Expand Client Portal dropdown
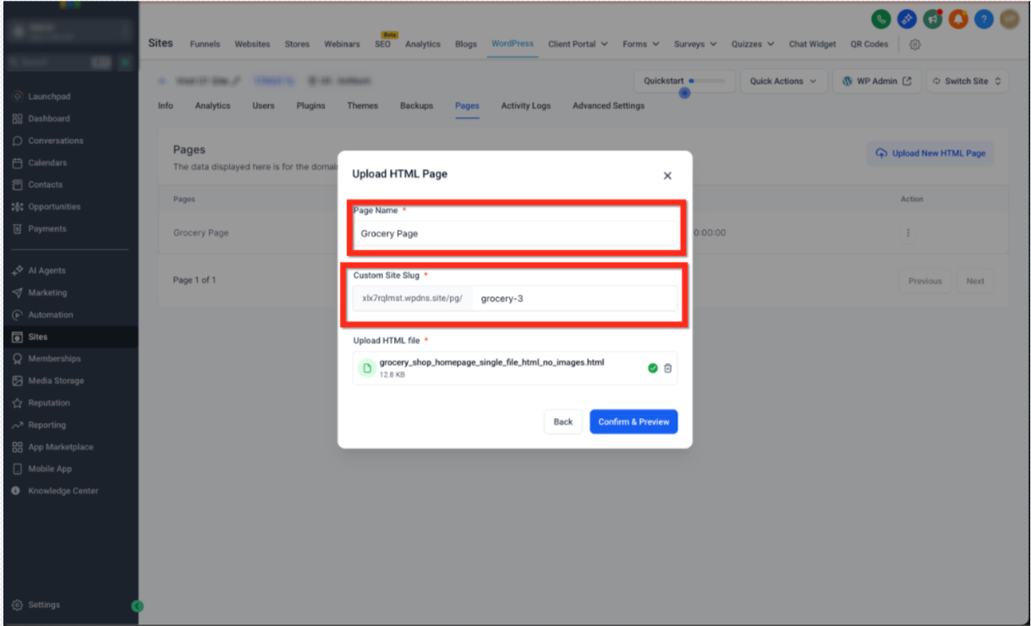This screenshot has height=626, width=1031. 578,44
